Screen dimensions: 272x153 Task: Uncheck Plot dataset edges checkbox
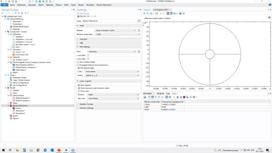[79, 68]
